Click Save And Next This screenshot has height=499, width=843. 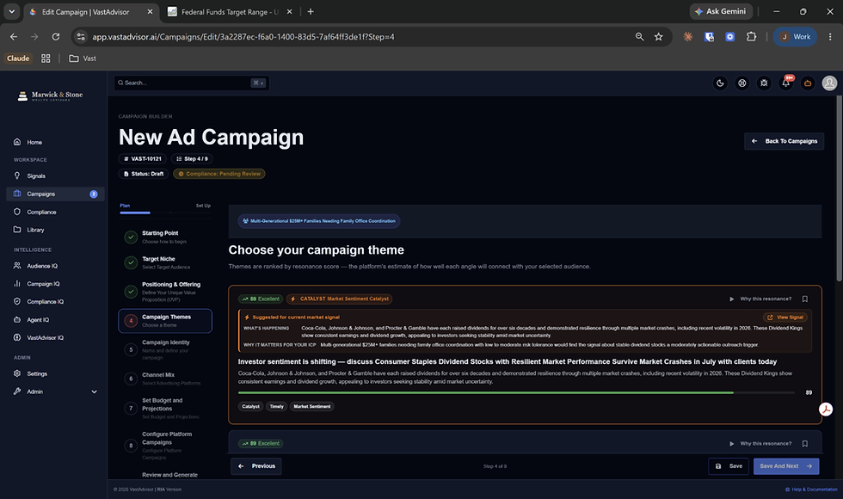pyautogui.click(x=786, y=466)
